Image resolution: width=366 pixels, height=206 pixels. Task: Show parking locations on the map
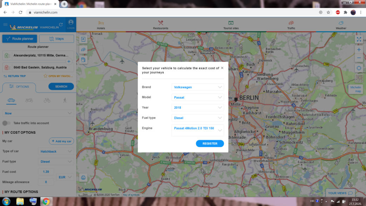coord(83,39)
